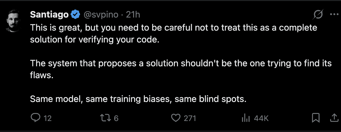The image size is (341, 132).
Task: Click the reply speech bubble icon
Action: point(35,118)
